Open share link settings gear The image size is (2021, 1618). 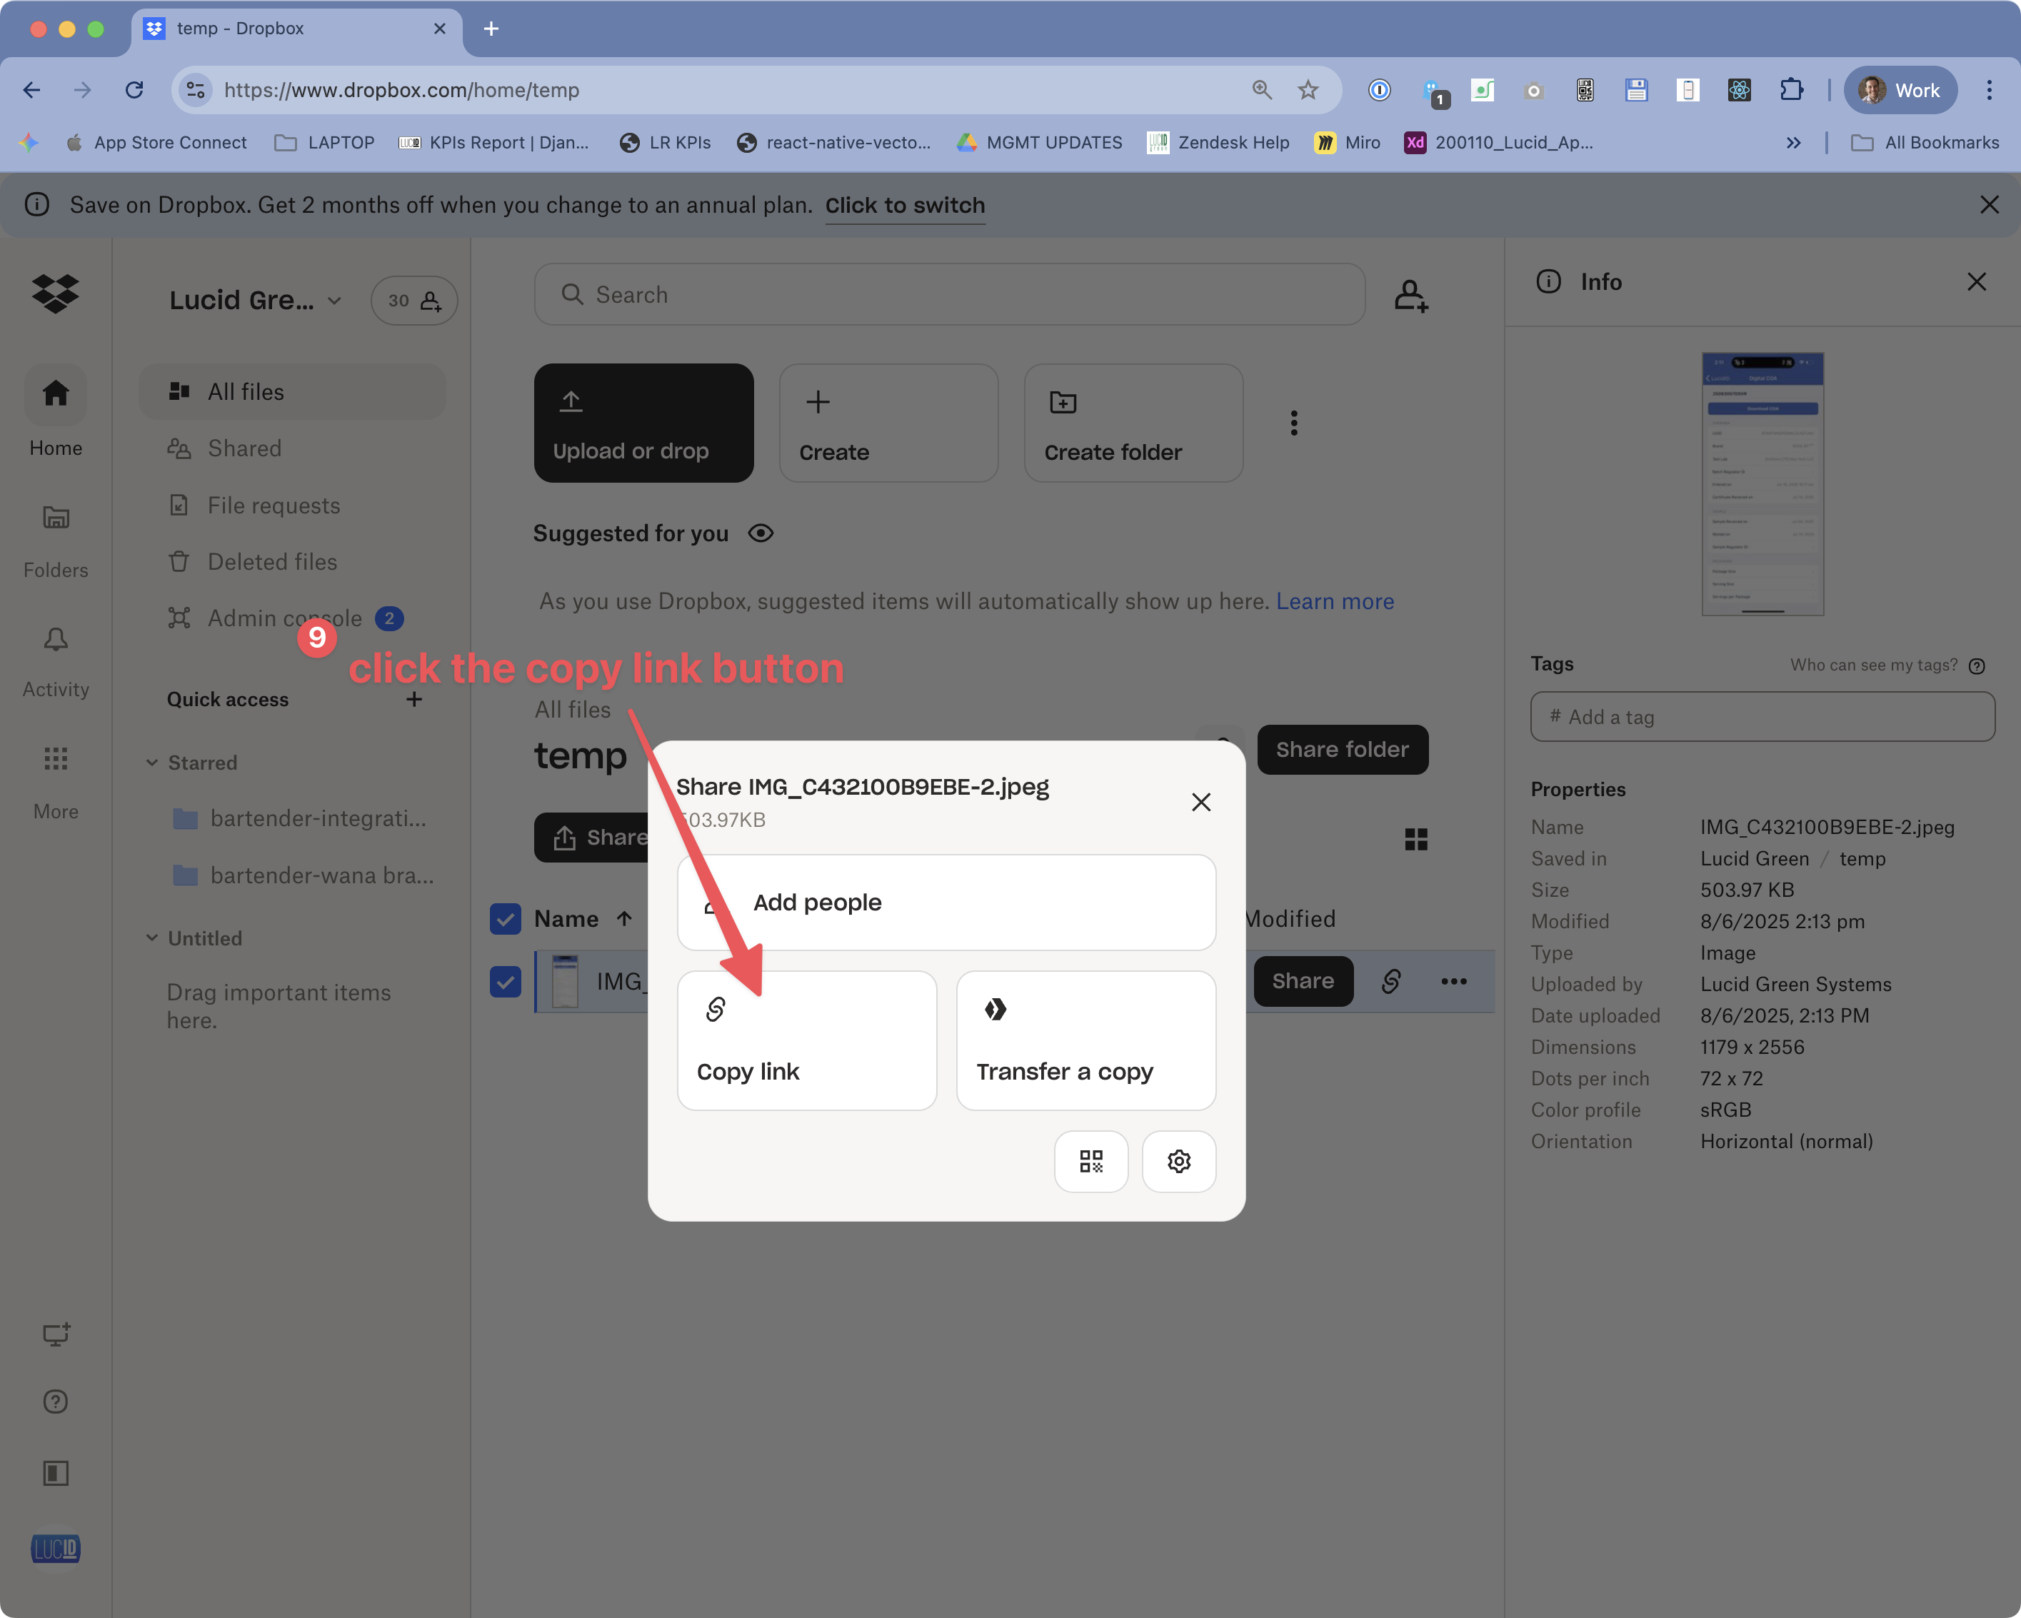tap(1178, 1160)
